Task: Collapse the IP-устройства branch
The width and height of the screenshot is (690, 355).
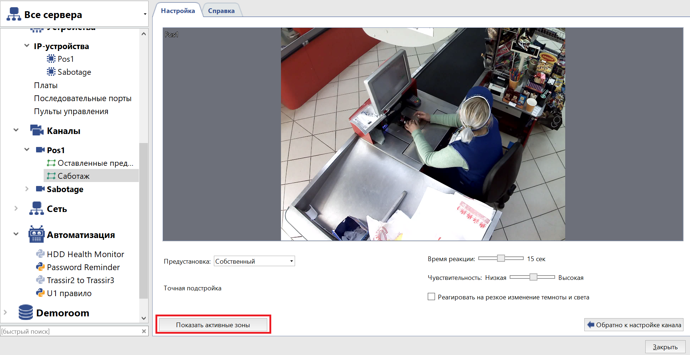Action: [x=27, y=46]
